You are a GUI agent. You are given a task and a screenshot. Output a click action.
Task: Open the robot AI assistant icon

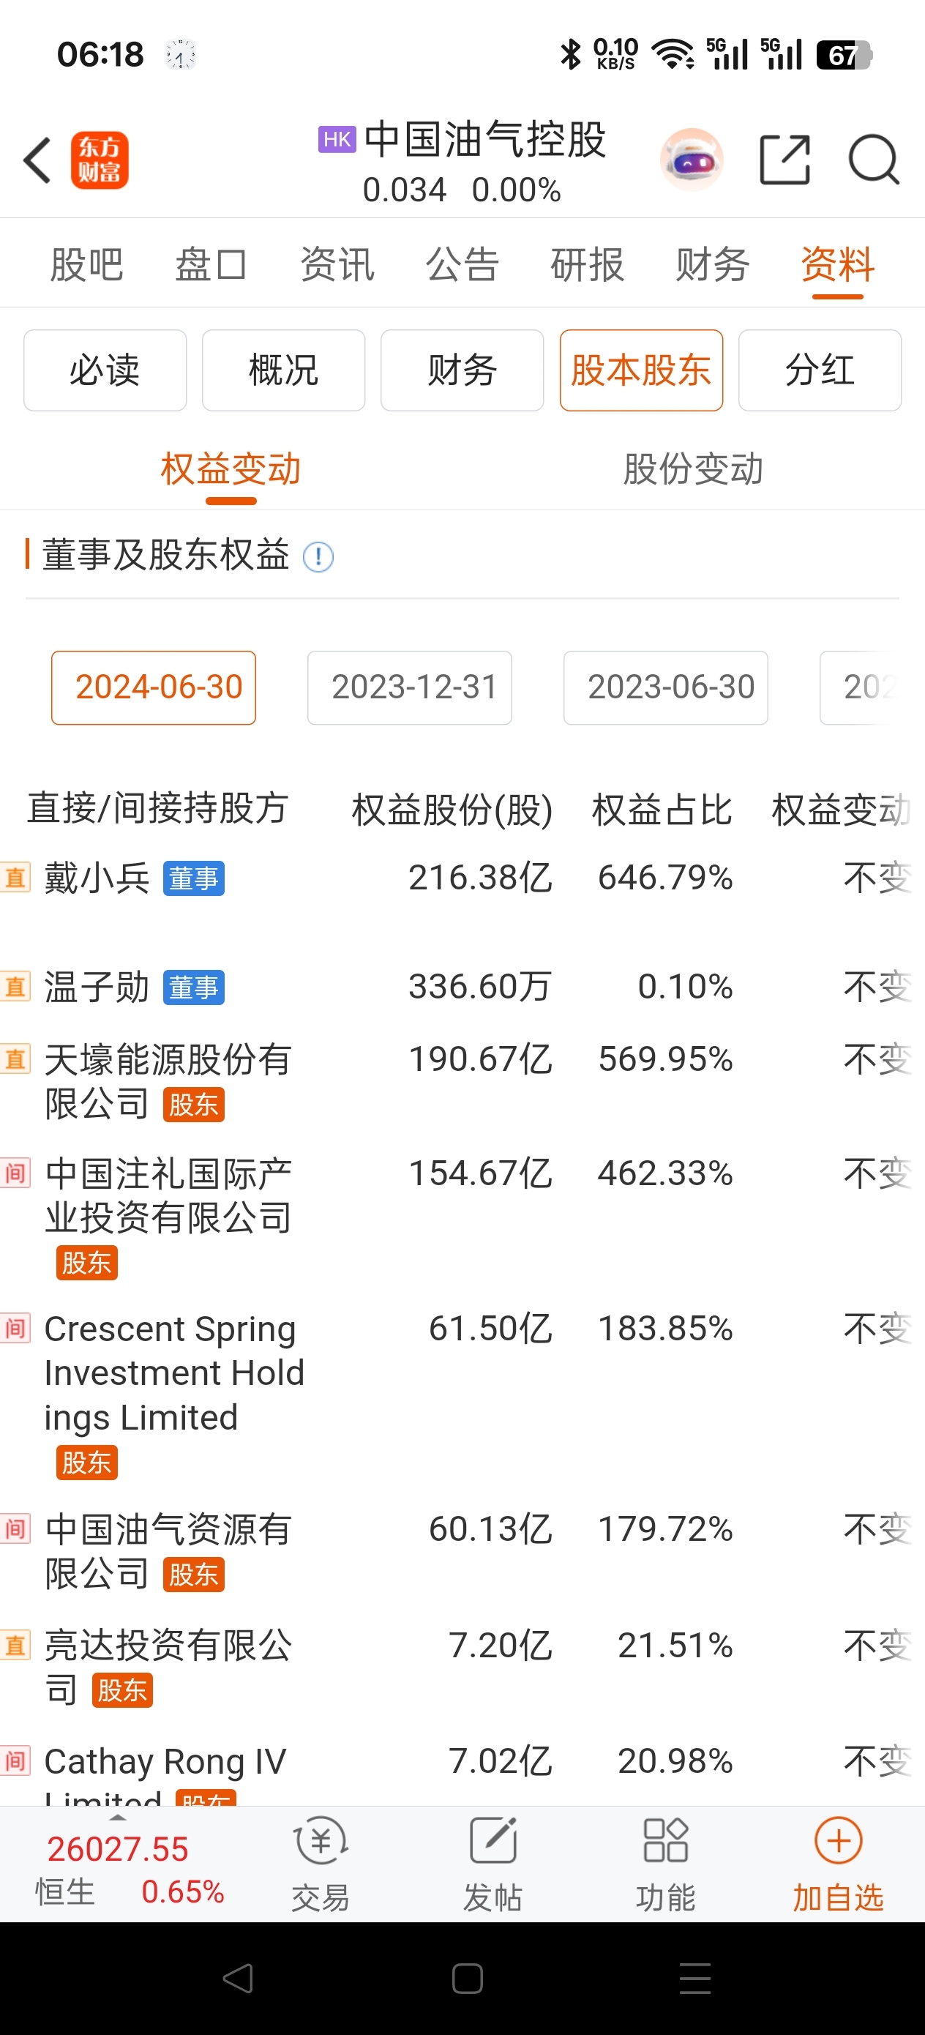[691, 160]
